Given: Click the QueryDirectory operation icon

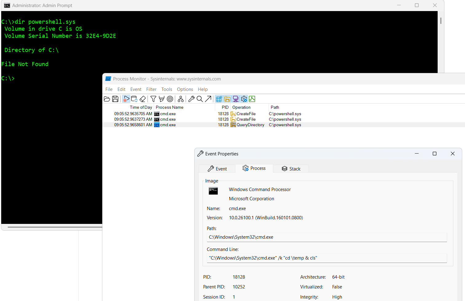Looking at the screenshot, I should coord(233,125).
